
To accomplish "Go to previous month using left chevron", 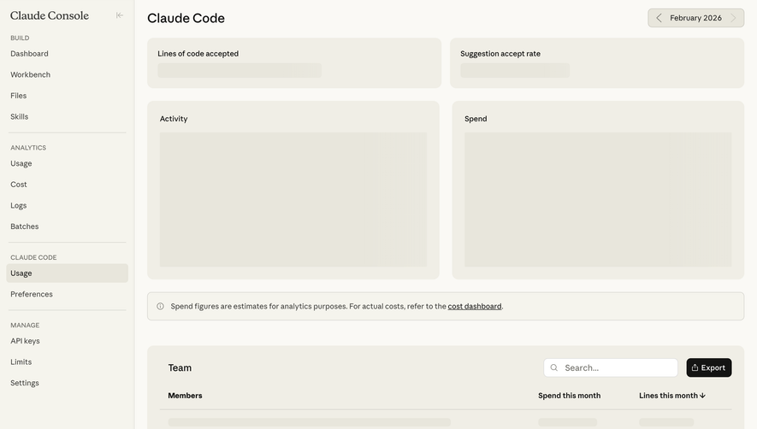I will click(659, 18).
